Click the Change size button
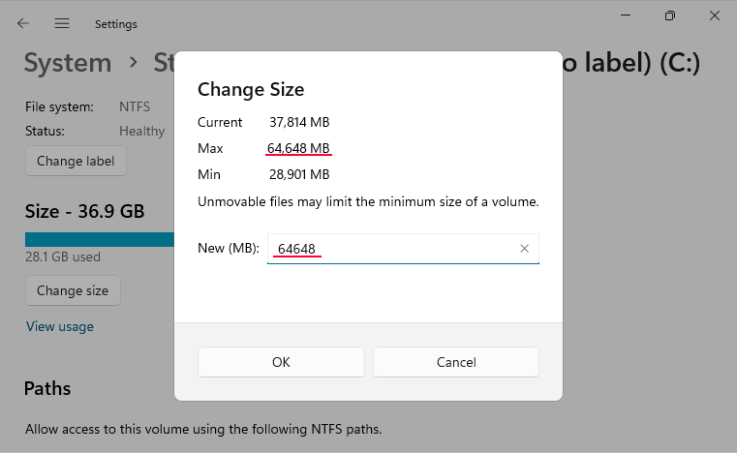The height and width of the screenshot is (453, 737). pos(73,290)
